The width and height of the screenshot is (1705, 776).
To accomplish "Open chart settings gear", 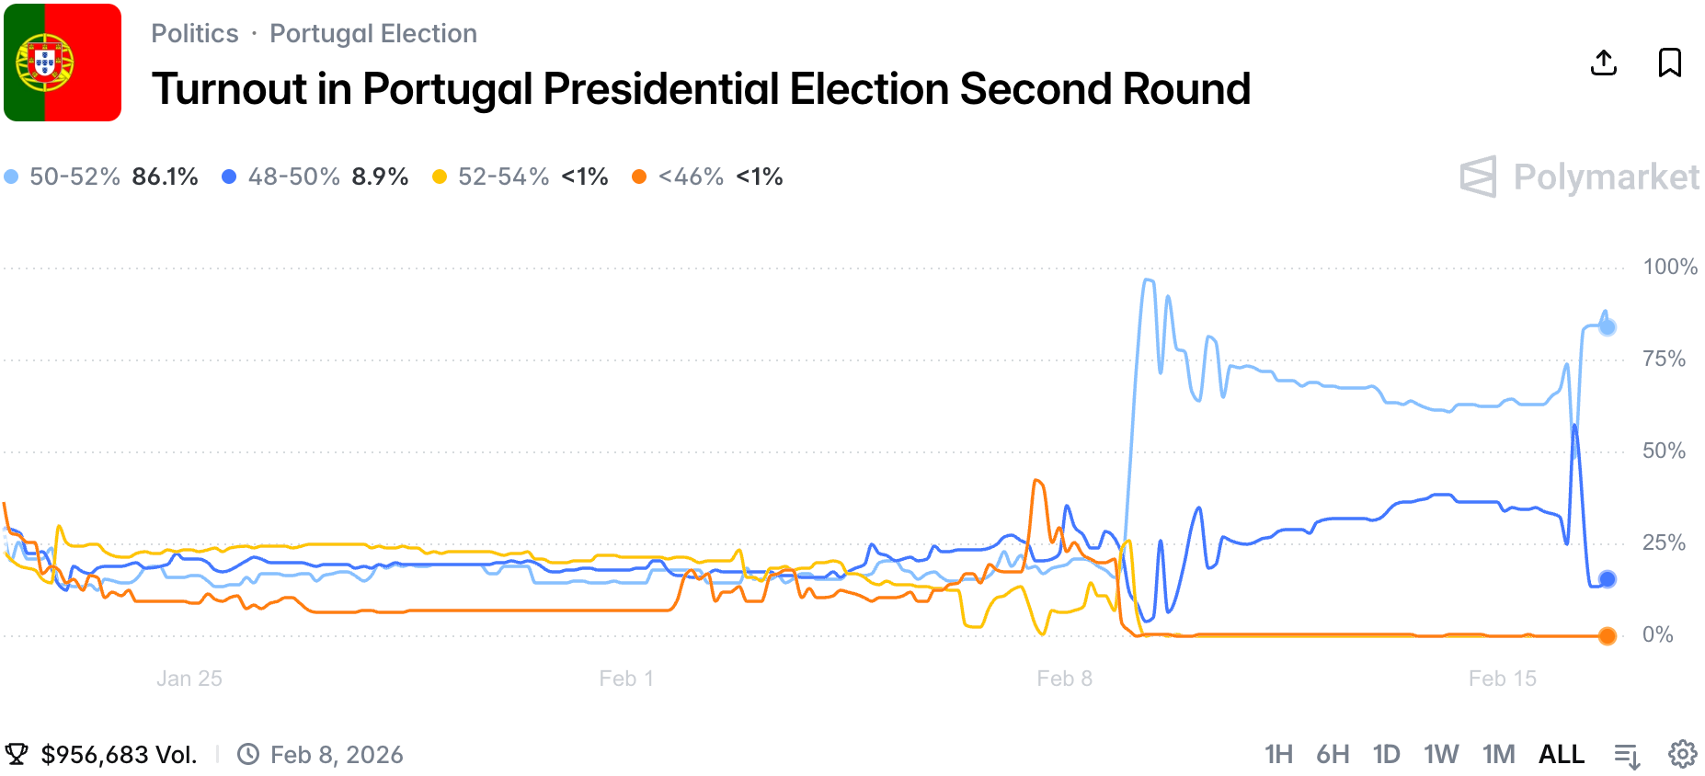I will pos(1682,754).
